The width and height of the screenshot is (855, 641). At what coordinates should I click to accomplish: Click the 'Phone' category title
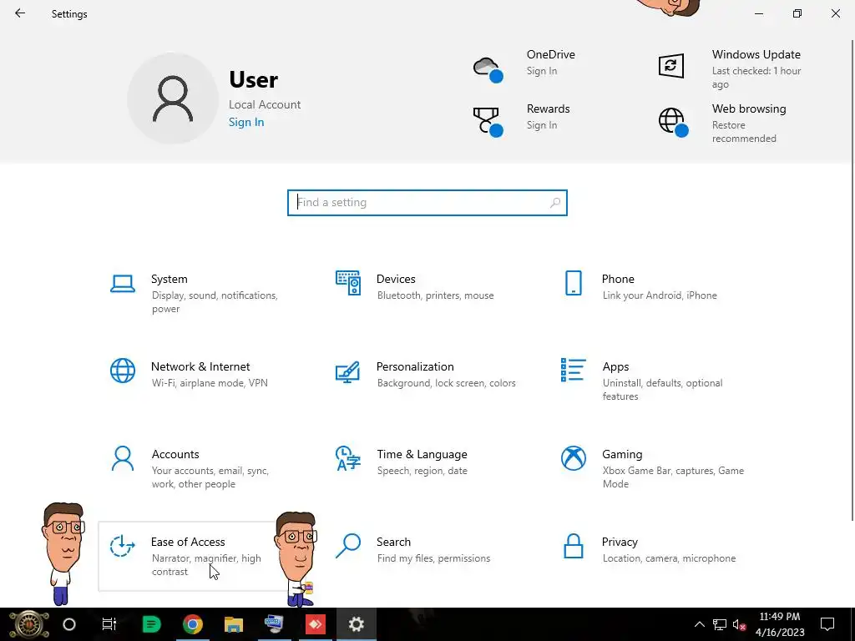(x=618, y=279)
